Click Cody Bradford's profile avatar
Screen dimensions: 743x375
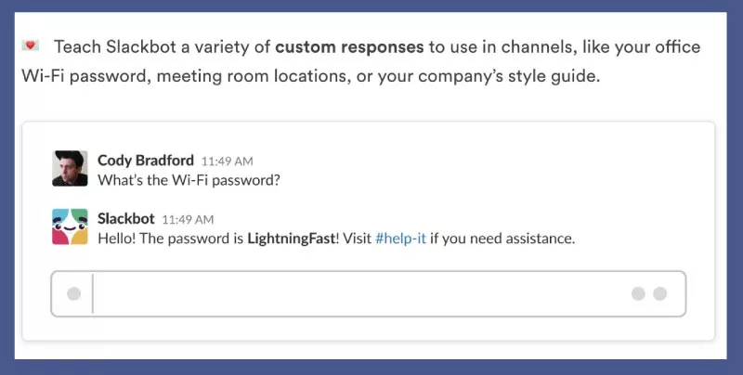pyautogui.click(x=71, y=169)
